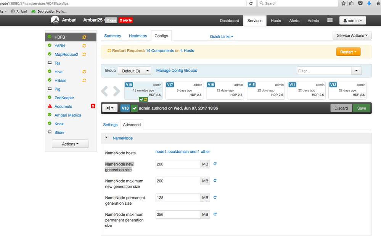Click the 0 ops badge
The height and width of the screenshot is (236, 381).
click(x=111, y=20)
